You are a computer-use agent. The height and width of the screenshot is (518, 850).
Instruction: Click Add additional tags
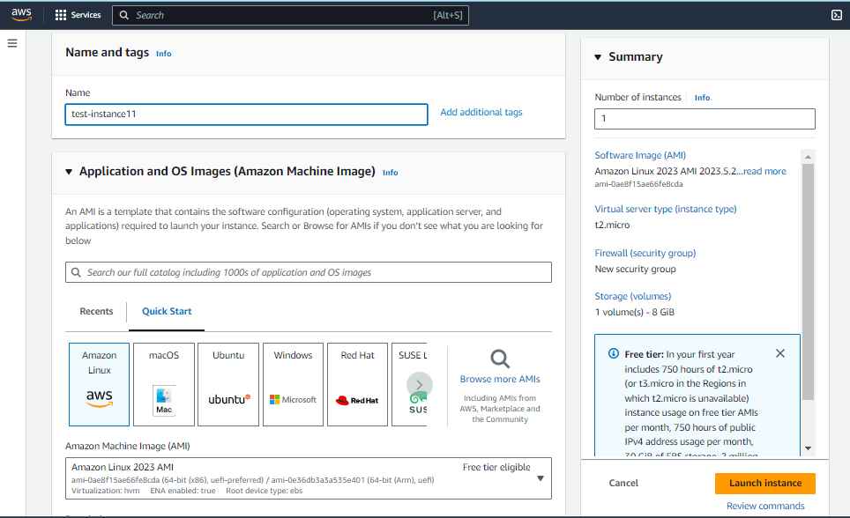tap(480, 112)
